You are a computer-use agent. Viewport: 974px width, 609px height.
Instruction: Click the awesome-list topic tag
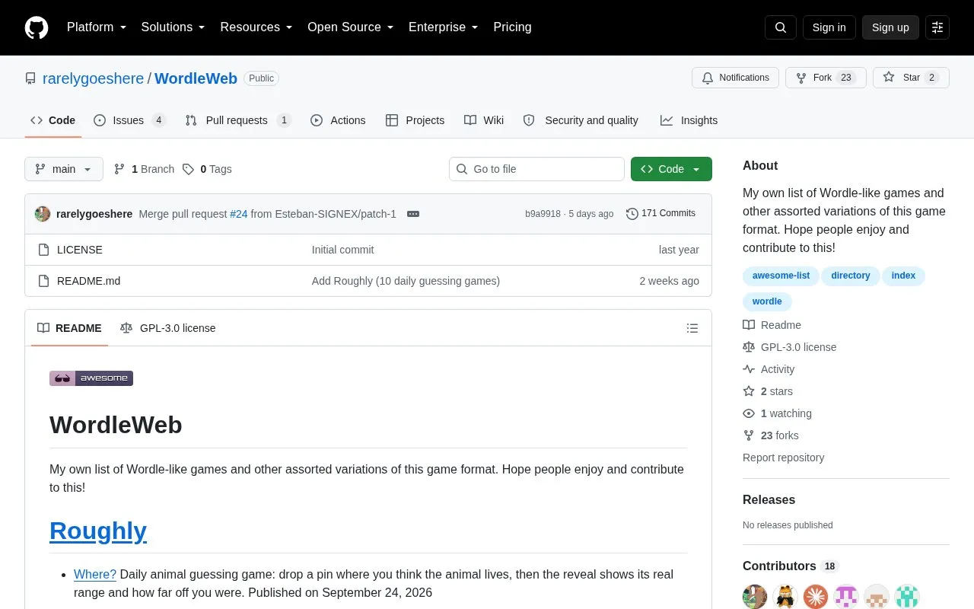[781, 276]
